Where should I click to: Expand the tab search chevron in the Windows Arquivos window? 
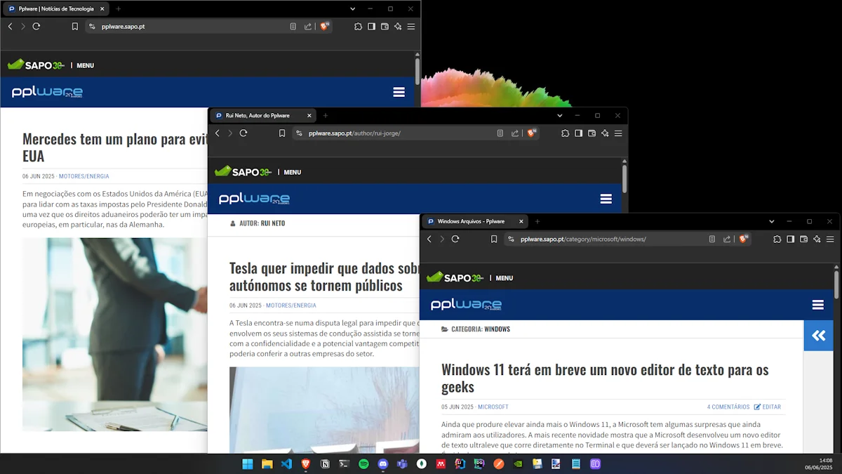771,221
